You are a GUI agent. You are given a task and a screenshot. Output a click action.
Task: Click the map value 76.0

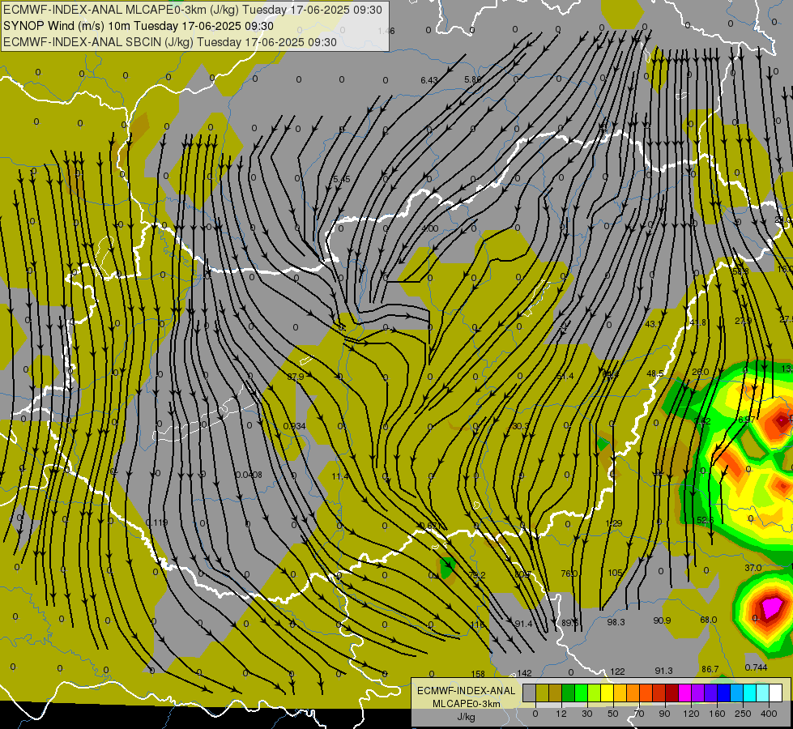tap(569, 573)
